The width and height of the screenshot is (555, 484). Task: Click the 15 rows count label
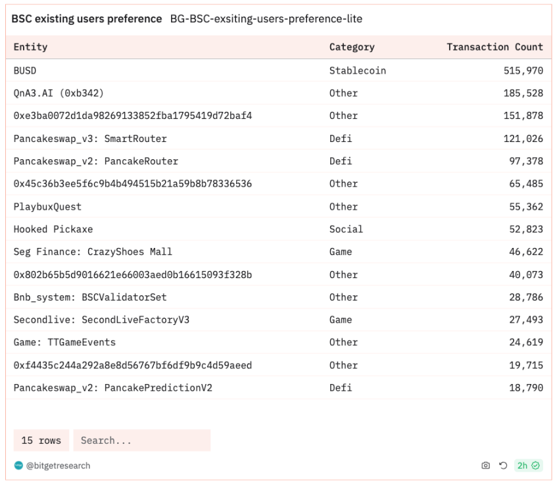41,441
